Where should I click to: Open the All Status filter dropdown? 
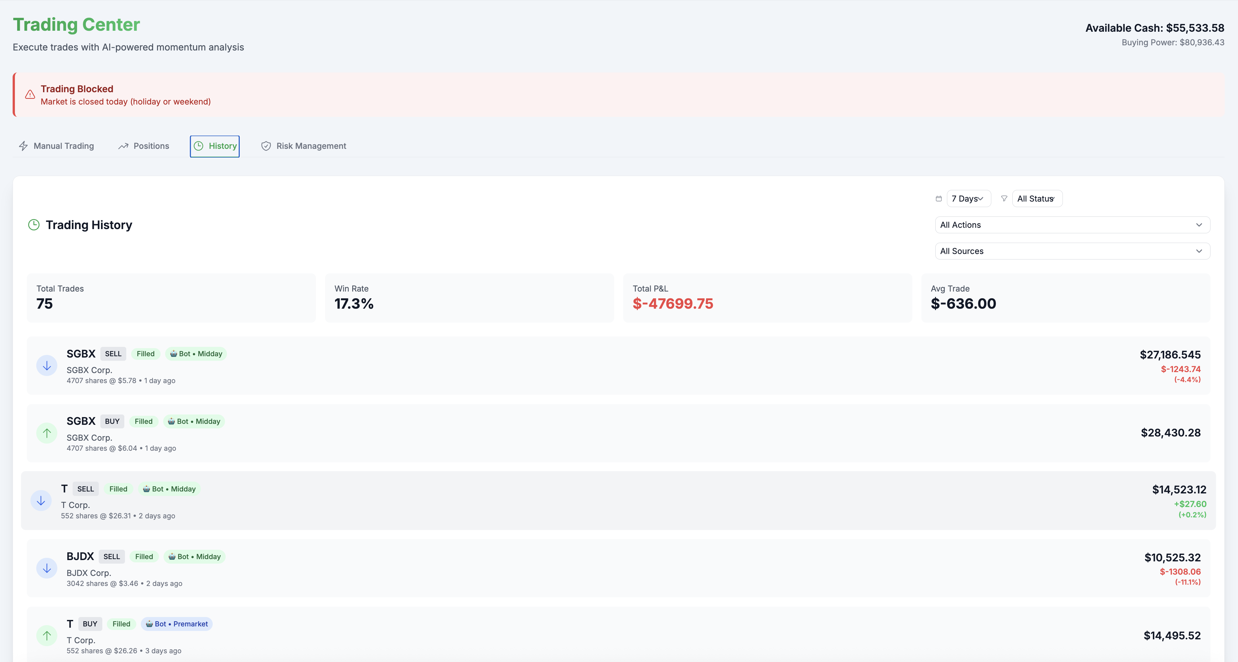pos(1037,199)
